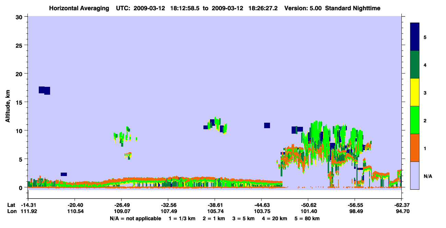Click the longitude value 107.49
The image size is (446, 228).
[x=168, y=211]
